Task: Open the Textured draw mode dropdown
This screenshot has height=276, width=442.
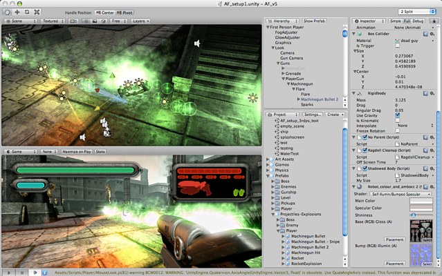Action: (53, 21)
